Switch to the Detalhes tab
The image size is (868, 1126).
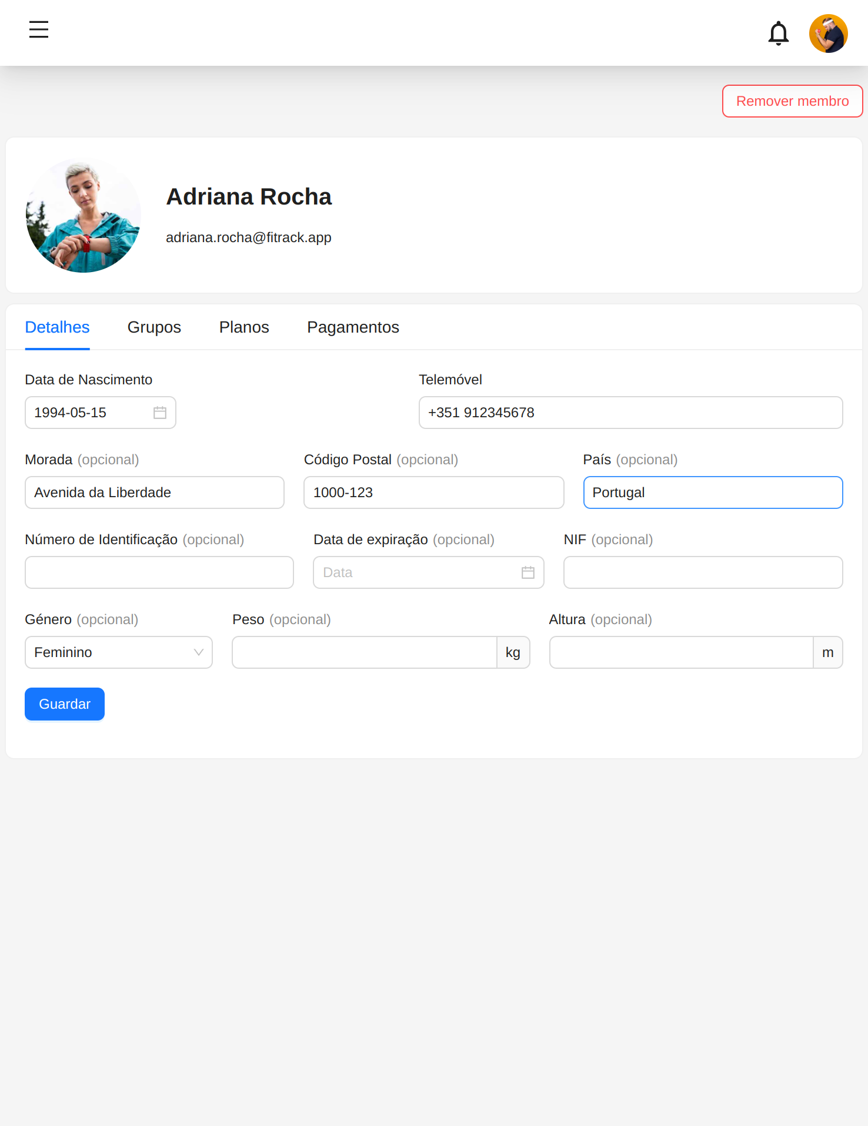(x=57, y=327)
